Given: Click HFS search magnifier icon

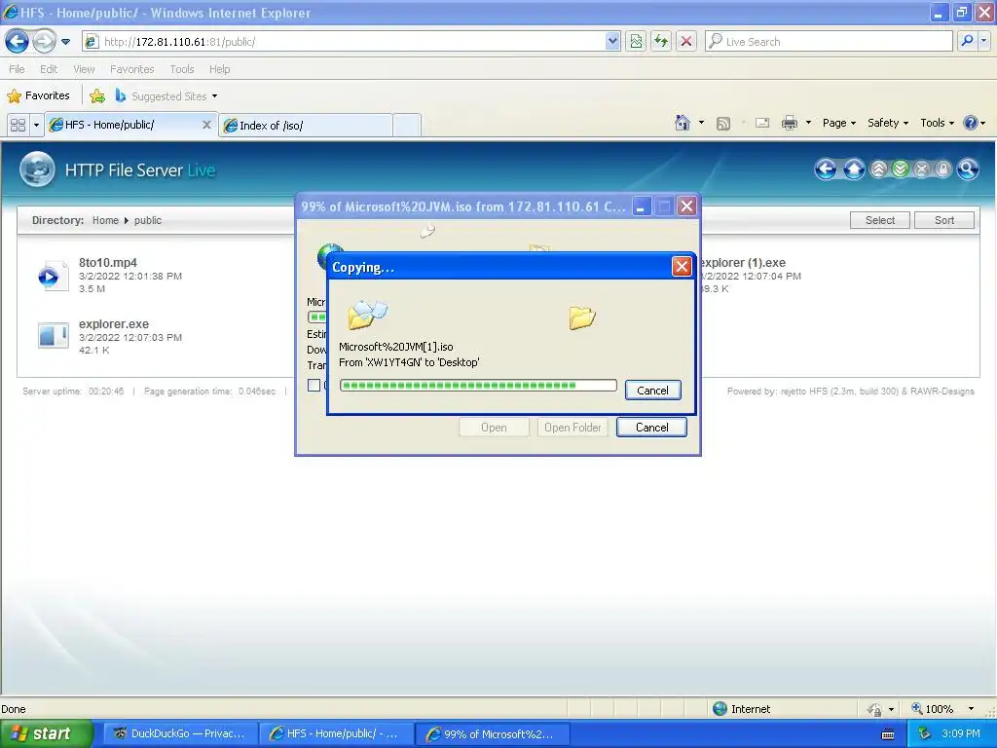Looking at the screenshot, I should 968,169.
